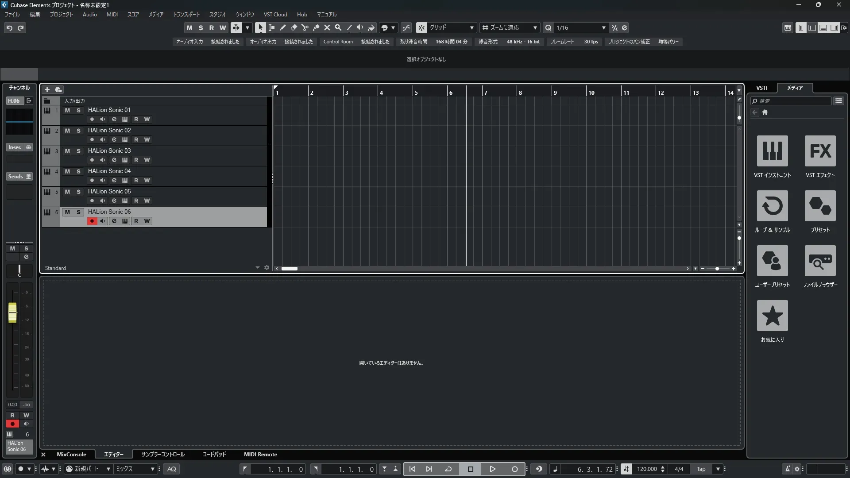Switch to the MixConsole tab
Image resolution: width=850 pixels, height=478 pixels.
[x=71, y=455]
